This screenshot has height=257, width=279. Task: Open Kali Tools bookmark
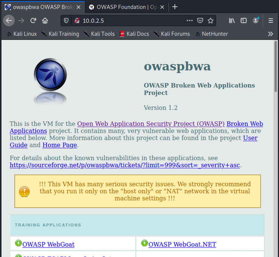pos(99,34)
